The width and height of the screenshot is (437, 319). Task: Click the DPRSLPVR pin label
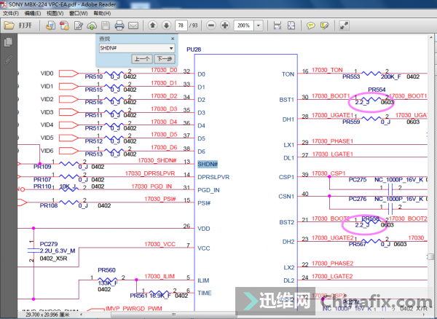tap(213, 177)
